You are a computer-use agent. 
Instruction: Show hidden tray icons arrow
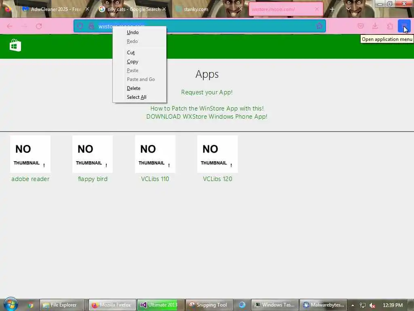[x=353, y=305]
